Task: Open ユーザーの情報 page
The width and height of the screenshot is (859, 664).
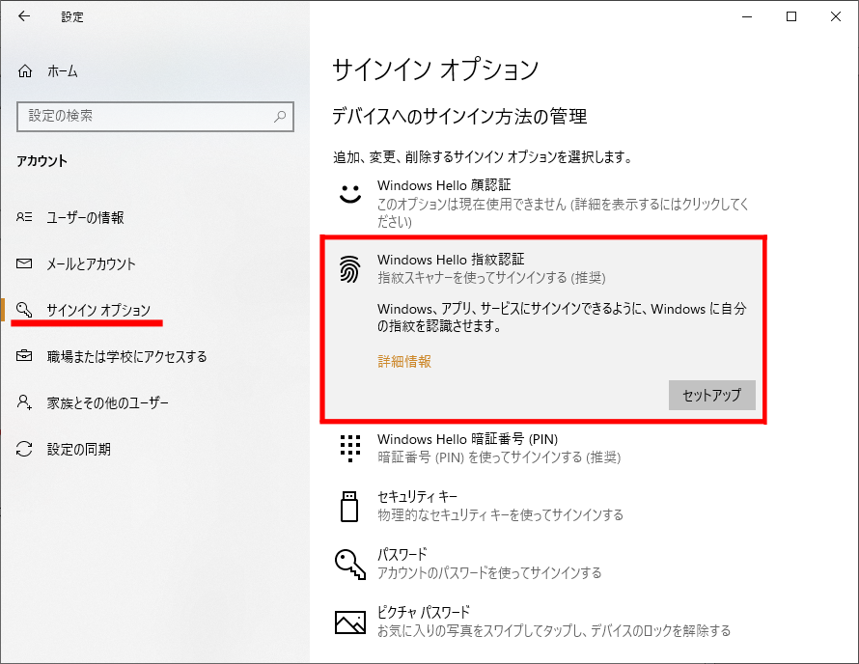Action: [86, 217]
